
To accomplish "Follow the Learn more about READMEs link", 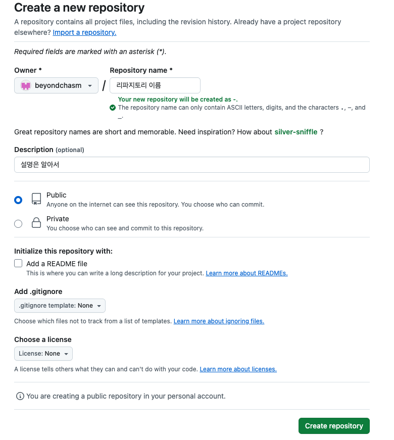I will pyautogui.click(x=247, y=273).
